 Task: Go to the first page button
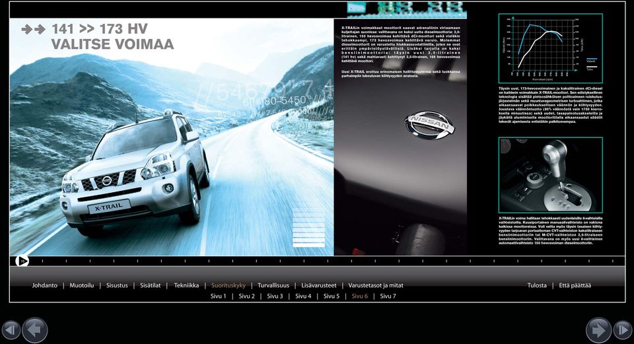click(11, 330)
